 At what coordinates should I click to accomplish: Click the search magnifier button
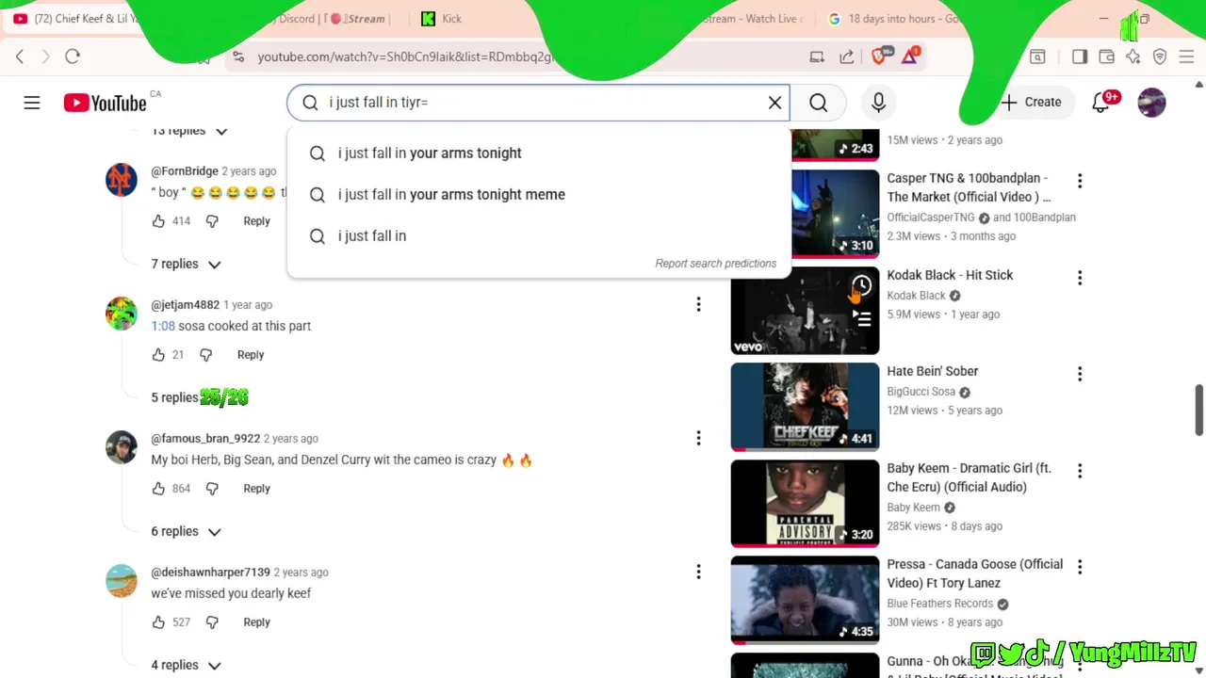pos(818,103)
